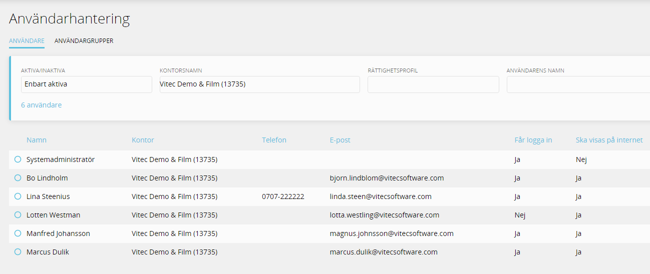Screen dimensions: 650x274
Task: Click the '6 användare' link
Action: point(42,105)
